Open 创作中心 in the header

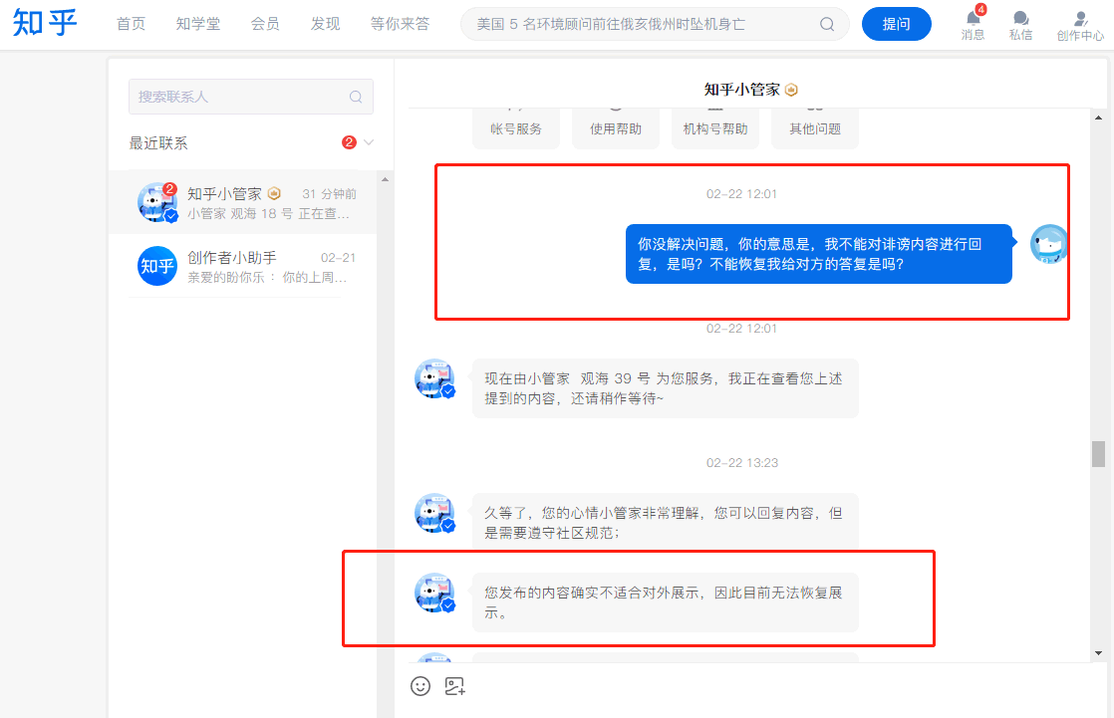(1080, 26)
